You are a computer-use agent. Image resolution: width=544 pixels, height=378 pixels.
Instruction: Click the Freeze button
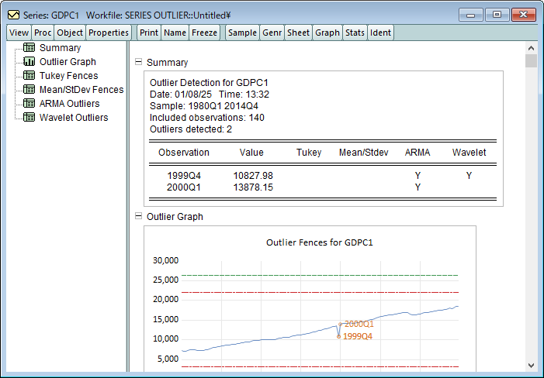pyautogui.click(x=204, y=33)
